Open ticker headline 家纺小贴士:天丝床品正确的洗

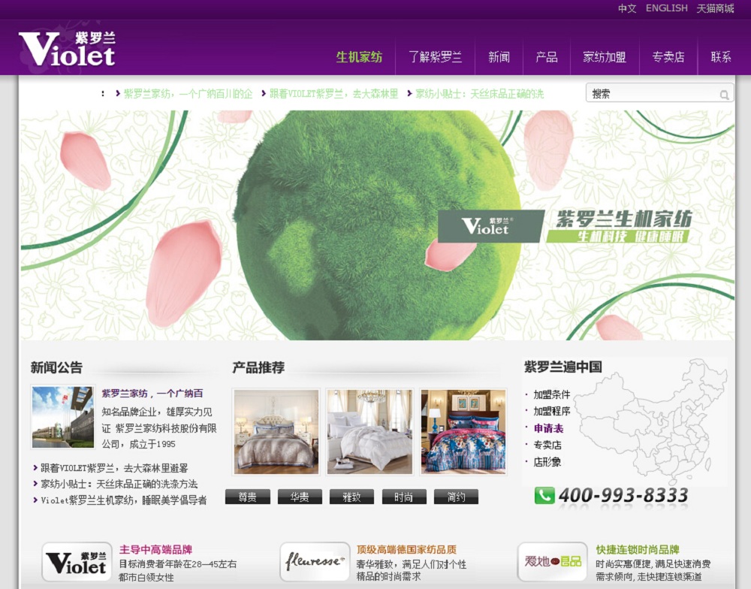click(x=479, y=94)
